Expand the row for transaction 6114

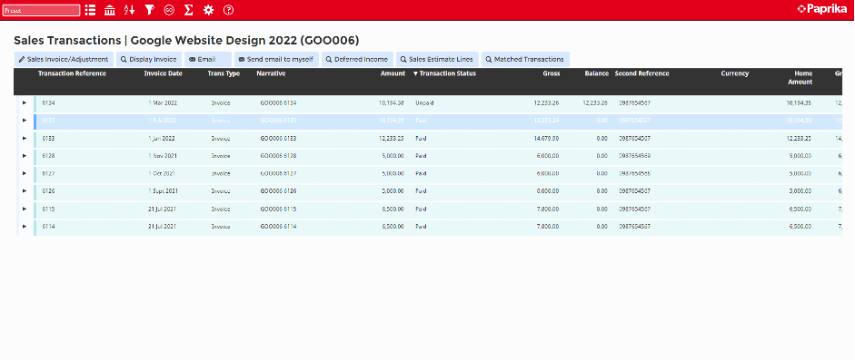click(25, 226)
